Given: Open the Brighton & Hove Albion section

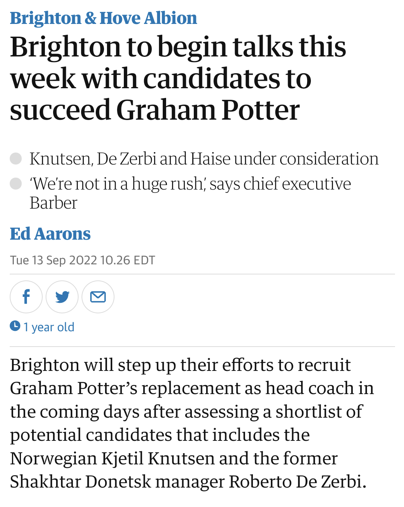Looking at the screenshot, I should pos(103,18).
